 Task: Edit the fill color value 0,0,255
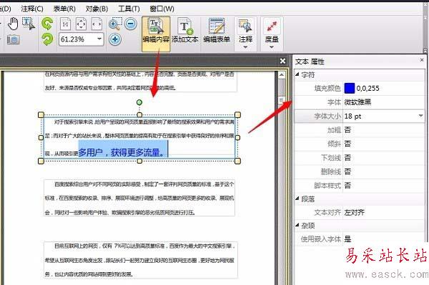coord(368,89)
